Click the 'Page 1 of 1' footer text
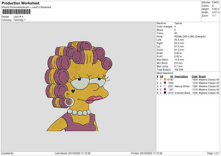The width and height of the screenshot is (221, 156). point(213,153)
